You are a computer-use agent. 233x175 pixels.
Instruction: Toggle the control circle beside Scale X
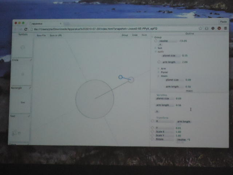(152, 132)
